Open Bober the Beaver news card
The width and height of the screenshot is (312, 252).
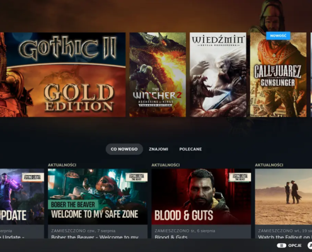[98, 203]
